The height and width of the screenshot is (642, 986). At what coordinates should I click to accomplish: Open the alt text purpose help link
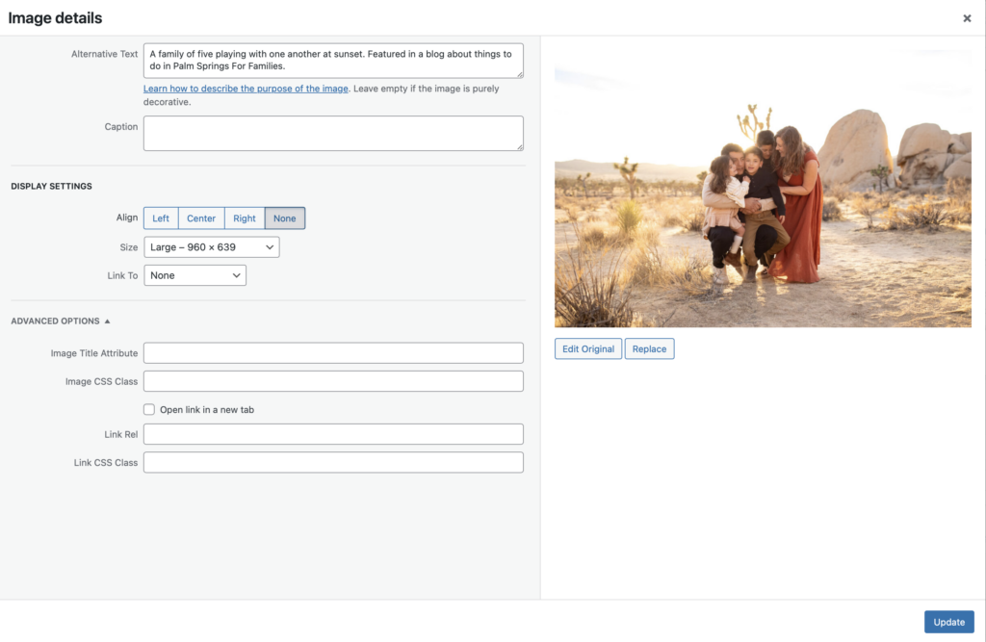pyautogui.click(x=246, y=89)
